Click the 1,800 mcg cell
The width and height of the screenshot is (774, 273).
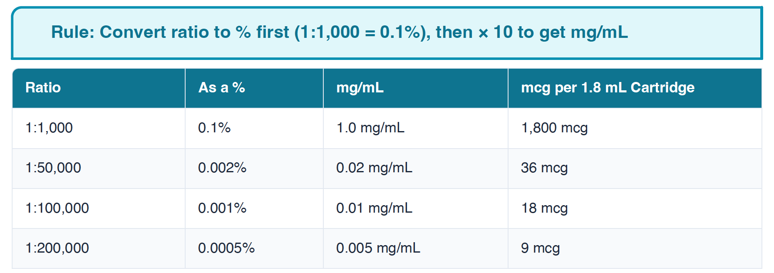(x=554, y=128)
